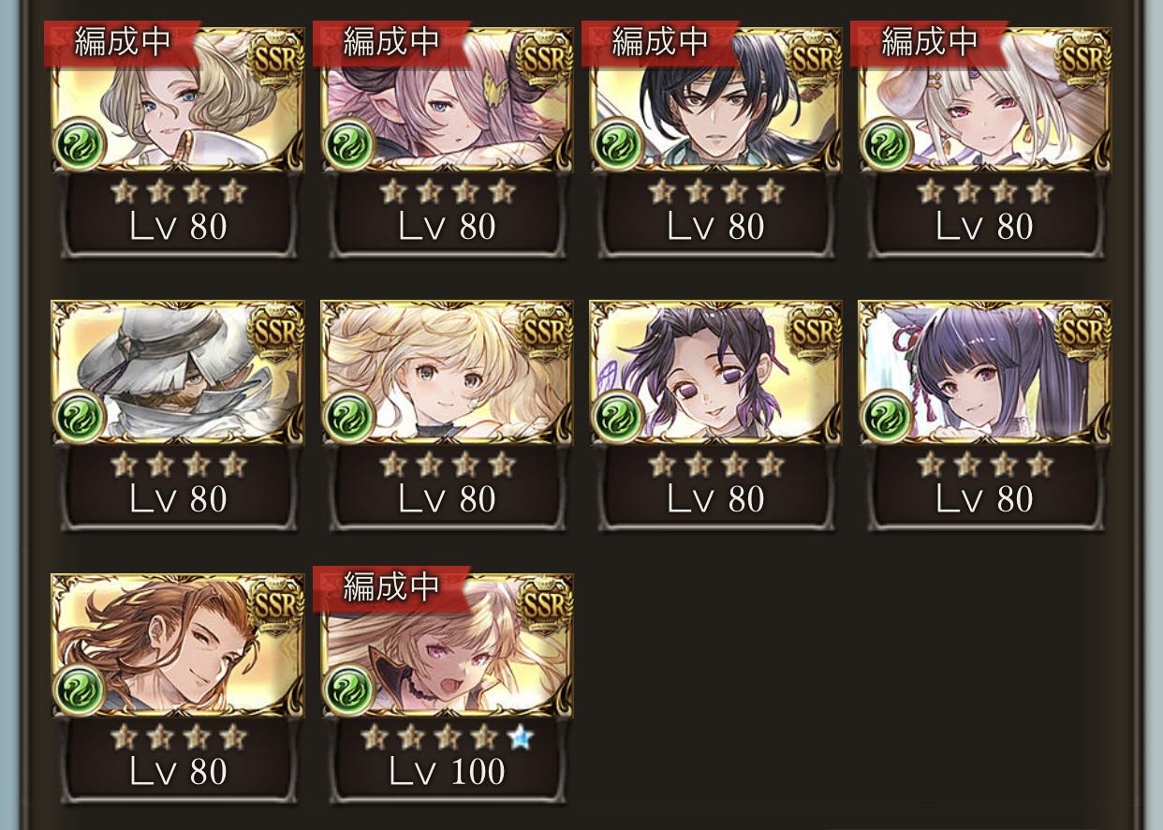Click wind element icon on white-hat man card
Viewport: 1163px width, 830px height.
(x=80, y=416)
